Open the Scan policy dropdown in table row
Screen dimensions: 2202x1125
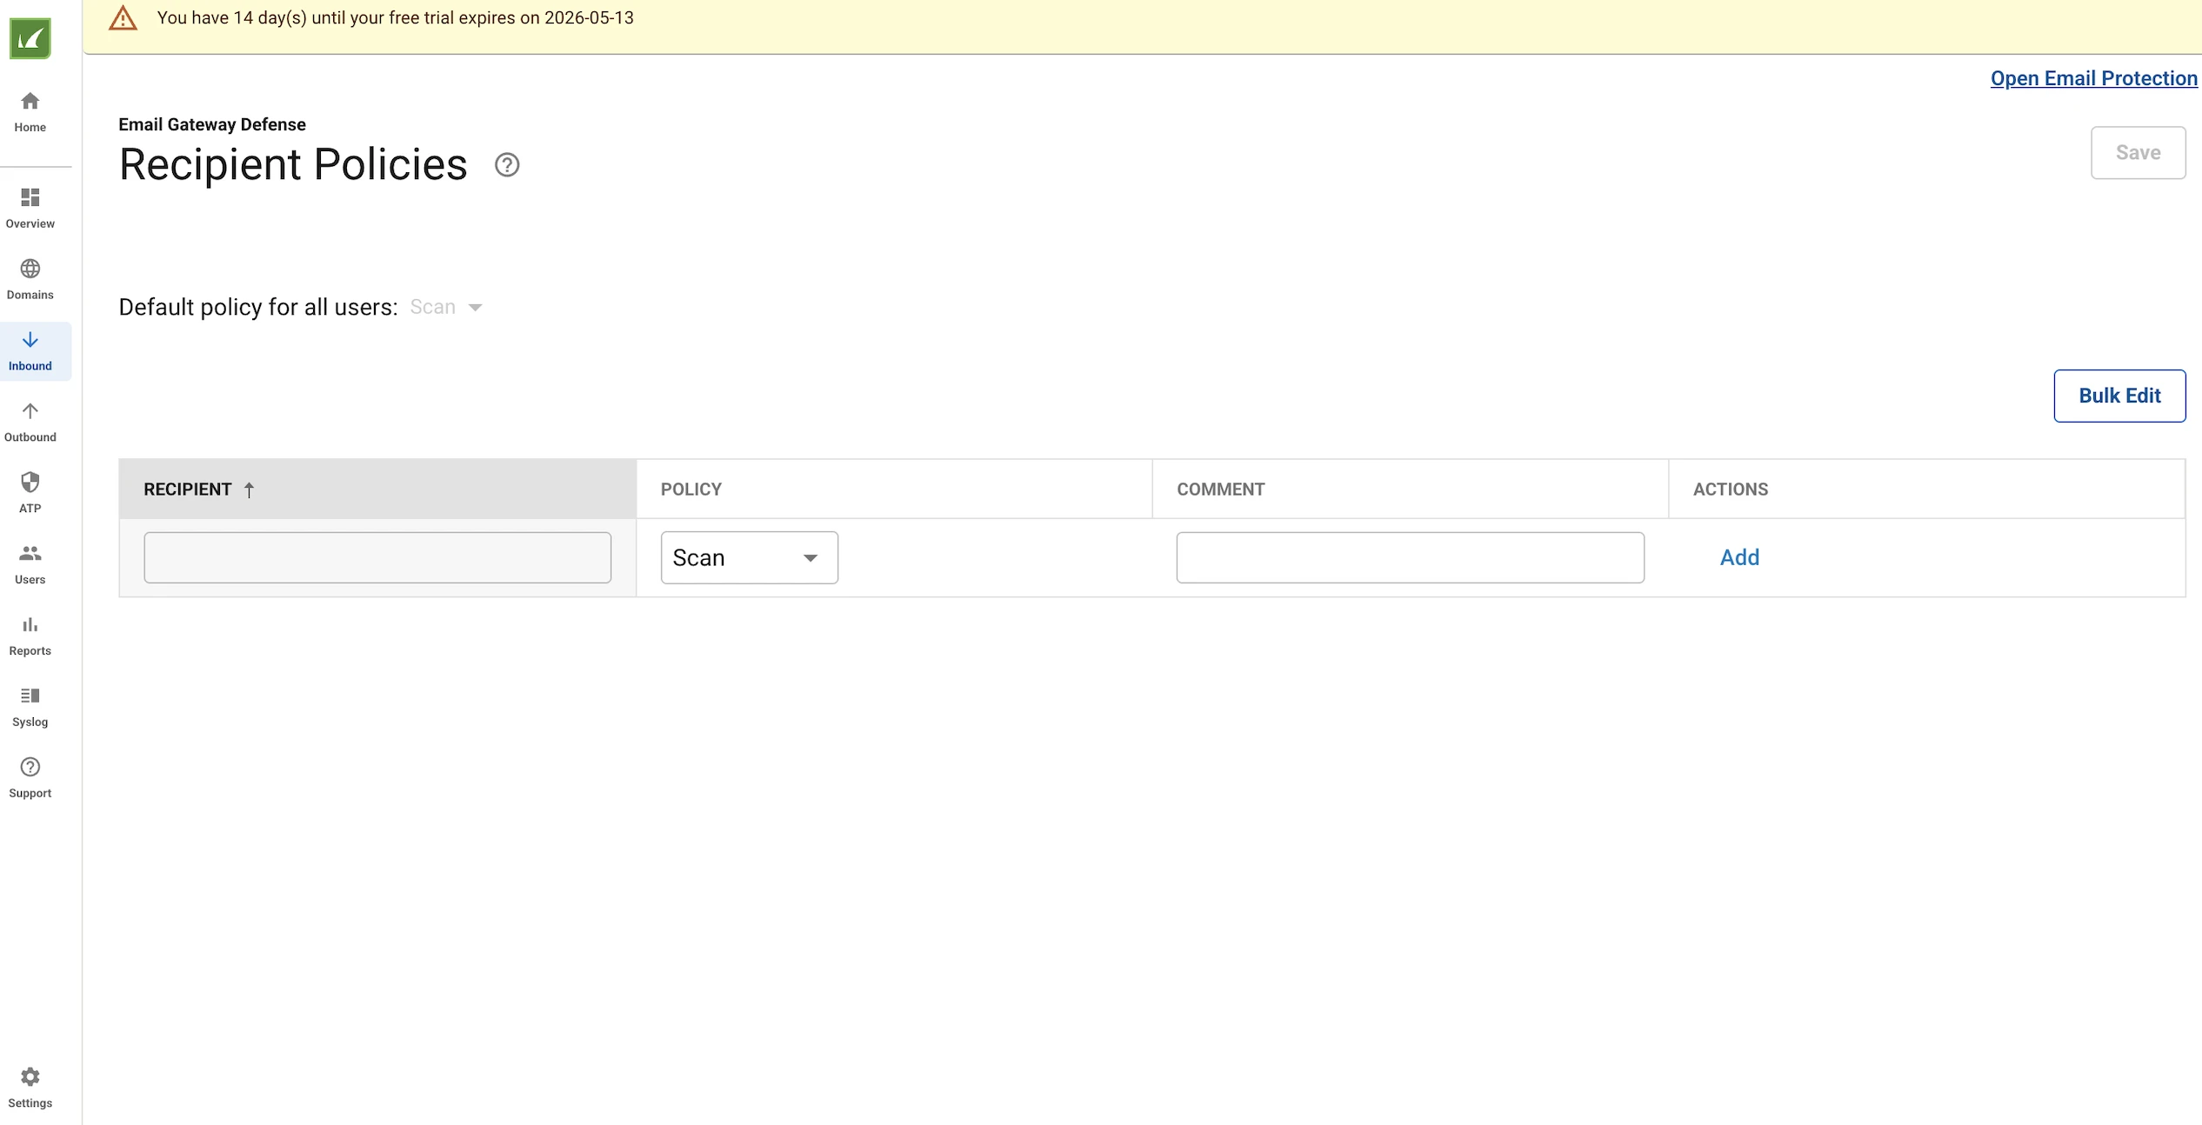750,557
